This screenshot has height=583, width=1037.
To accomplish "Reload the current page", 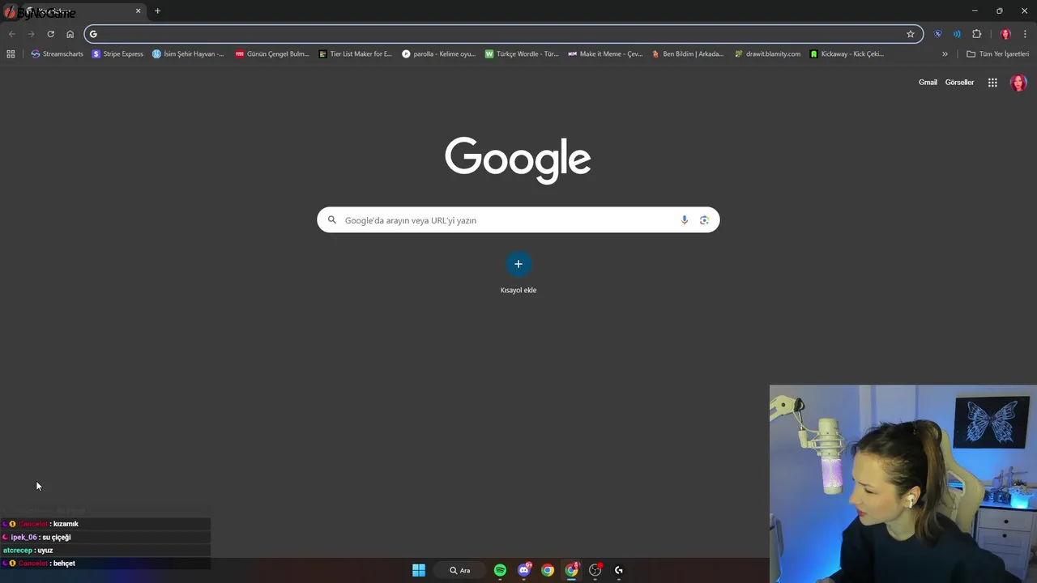I will (50, 34).
